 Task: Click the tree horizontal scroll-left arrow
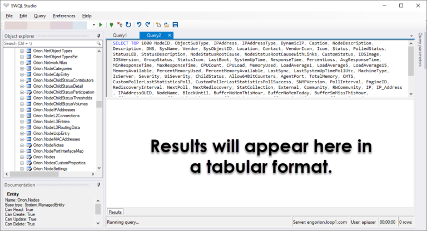(x=7, y=174)
